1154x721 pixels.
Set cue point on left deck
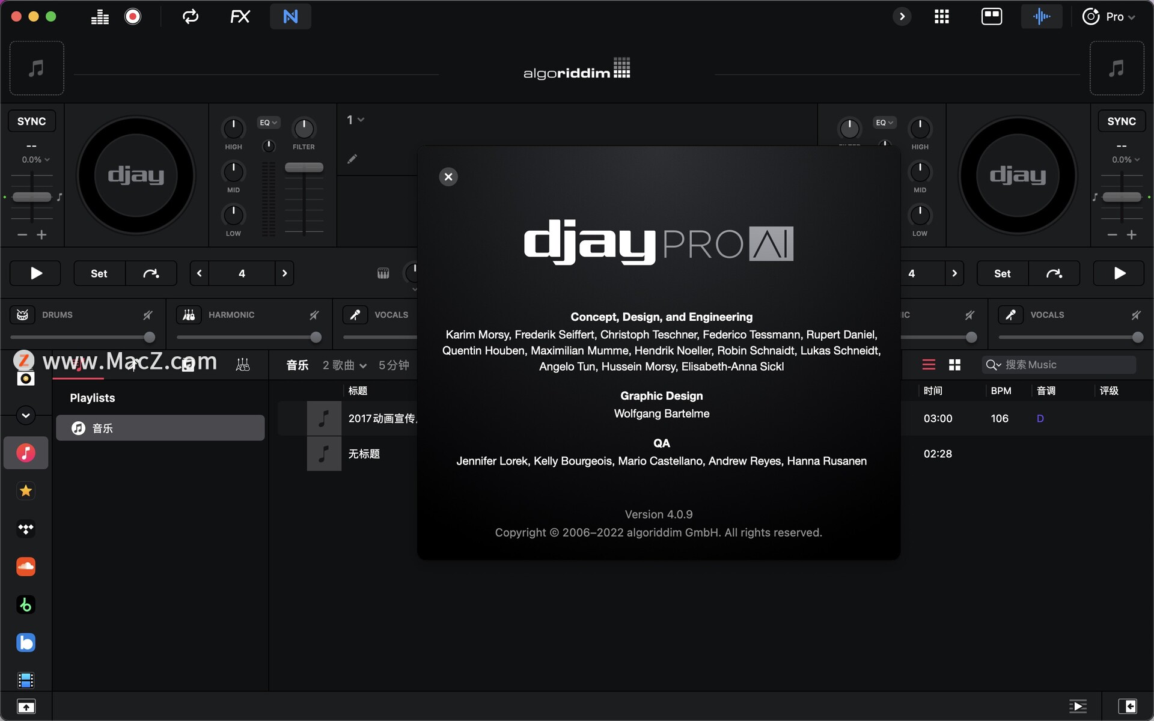(99, 273)
